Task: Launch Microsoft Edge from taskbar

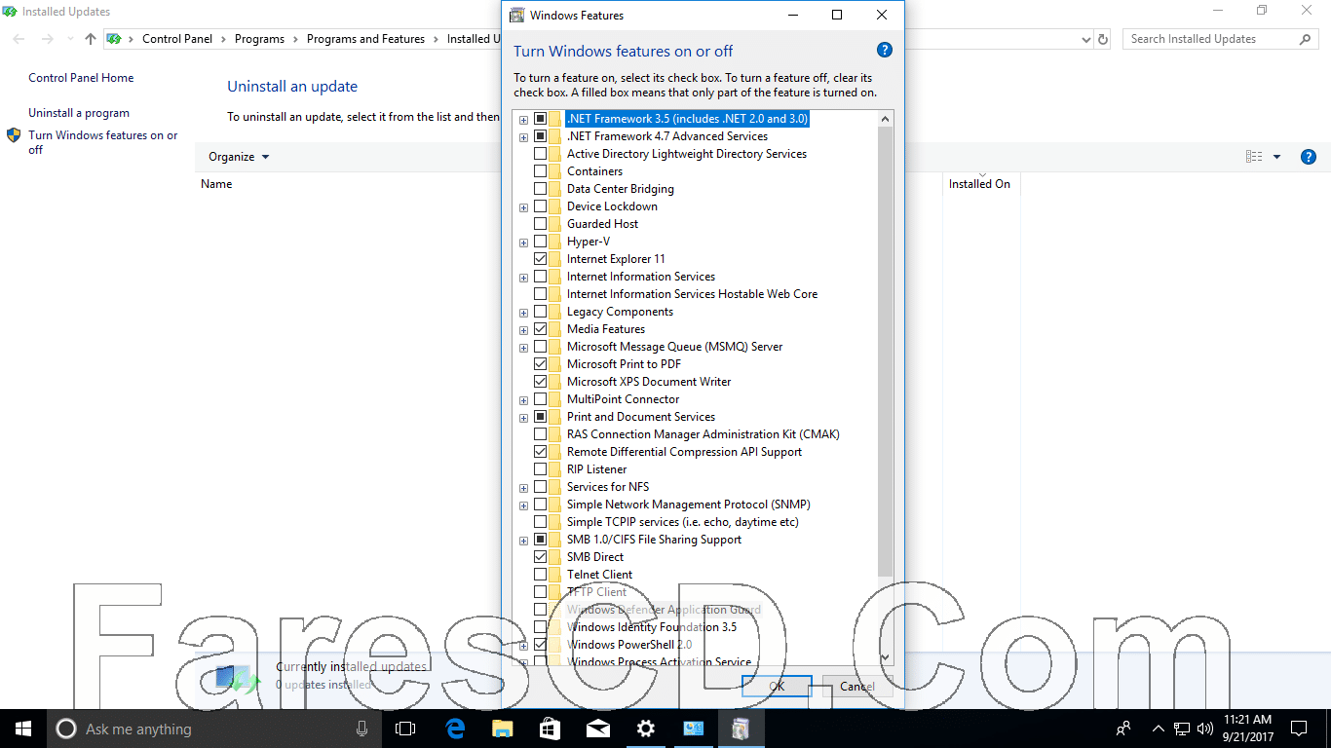Action: click(x=455, y=729)
